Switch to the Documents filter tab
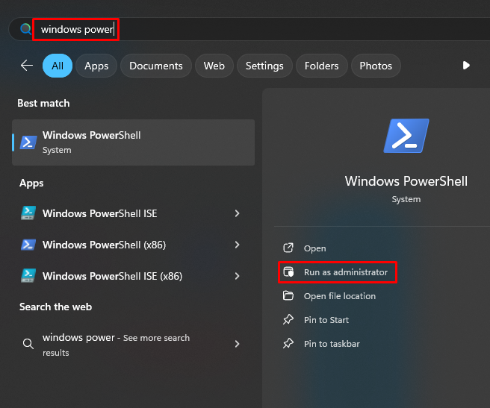The height and width of the screenshot is (408, 490). [x=156, y=66]
